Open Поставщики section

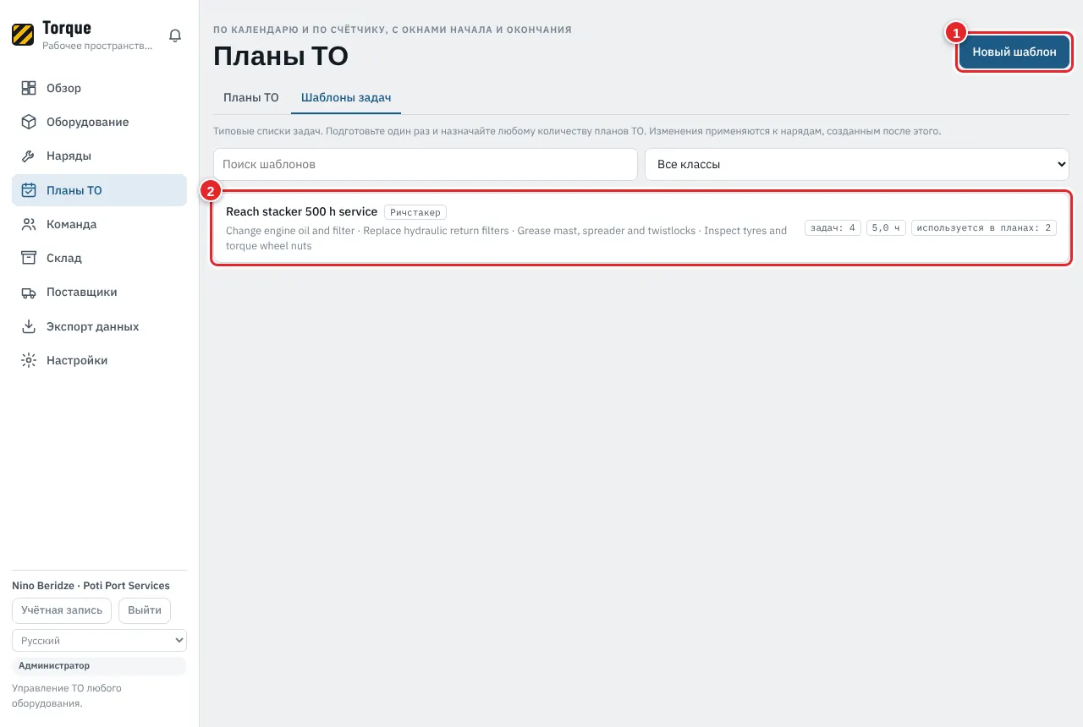point(99,292)
